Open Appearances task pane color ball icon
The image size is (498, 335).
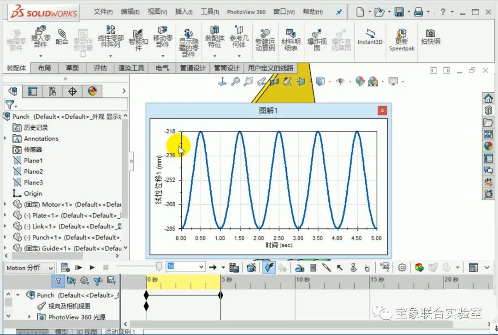[488, 146]
